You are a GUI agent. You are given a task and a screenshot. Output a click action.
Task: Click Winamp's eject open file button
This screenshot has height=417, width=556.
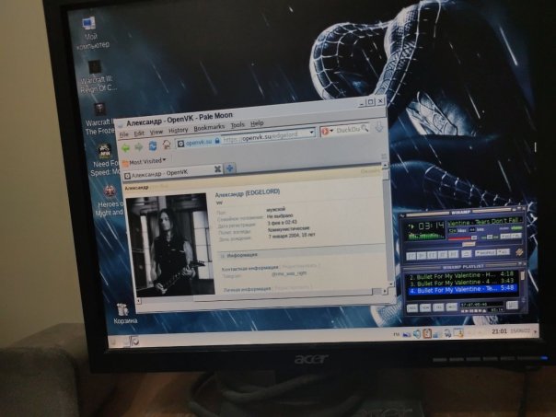tap(467, 253)
